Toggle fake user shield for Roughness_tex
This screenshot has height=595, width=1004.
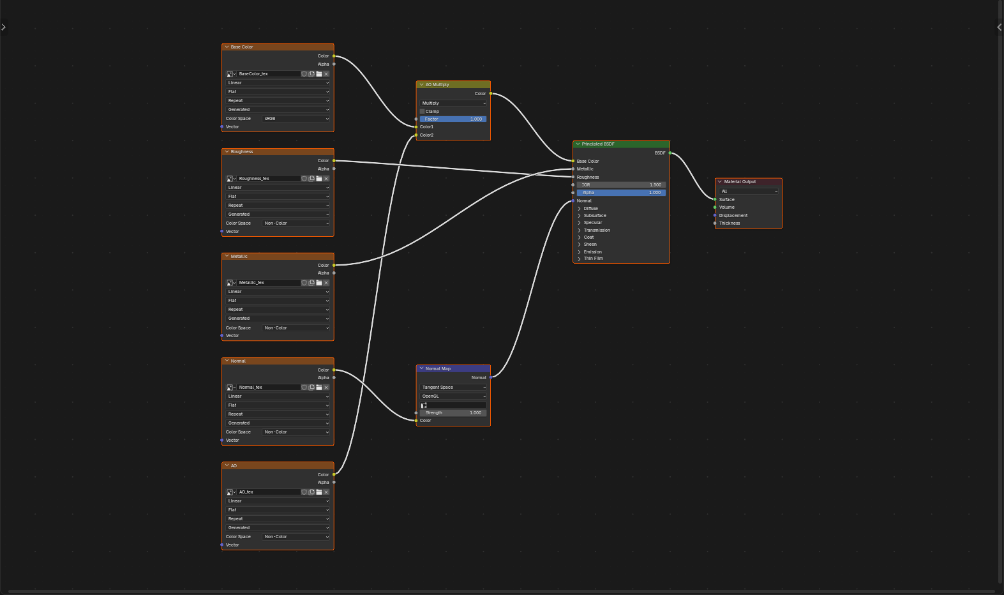pos(304,179)
